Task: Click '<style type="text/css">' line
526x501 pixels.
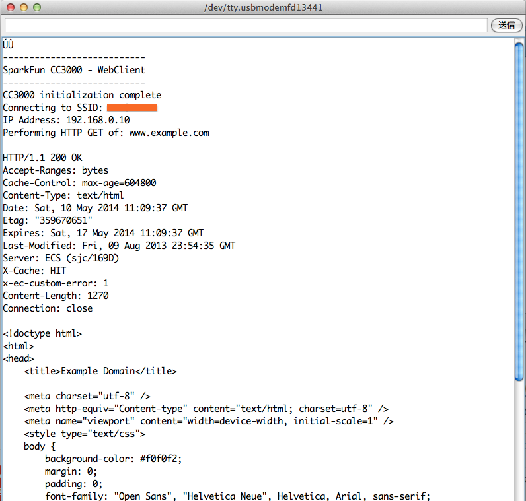Action: click(x=85, y=434)
